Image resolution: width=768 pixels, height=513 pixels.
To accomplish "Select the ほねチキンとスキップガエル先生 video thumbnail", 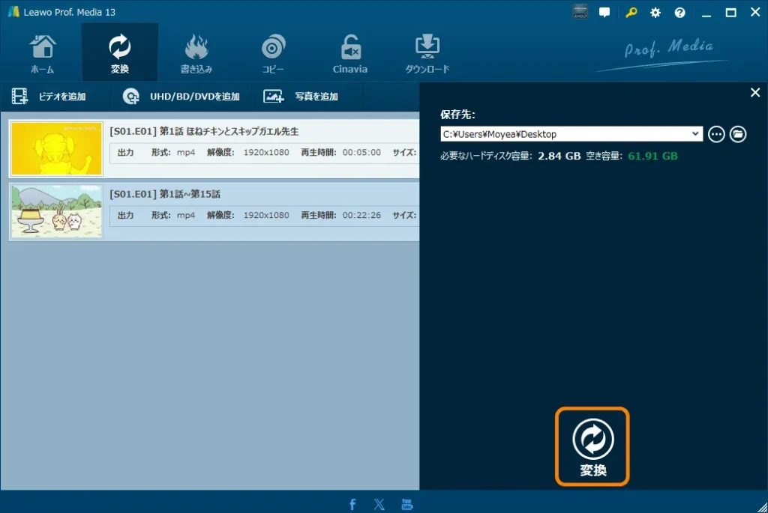I will 56,148.
